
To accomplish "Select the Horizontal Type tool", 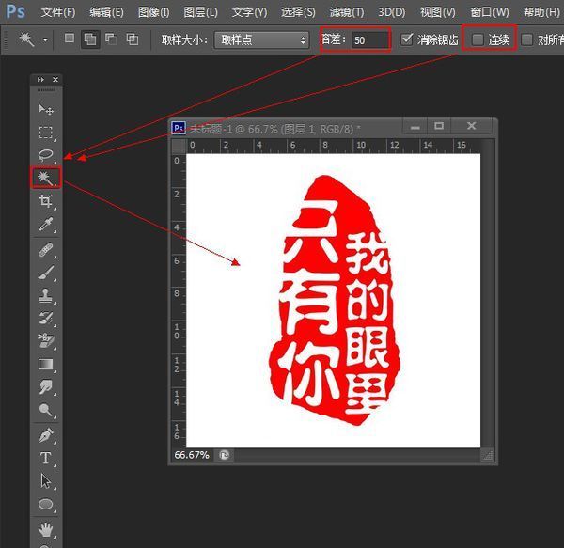I will pos(45,458).
